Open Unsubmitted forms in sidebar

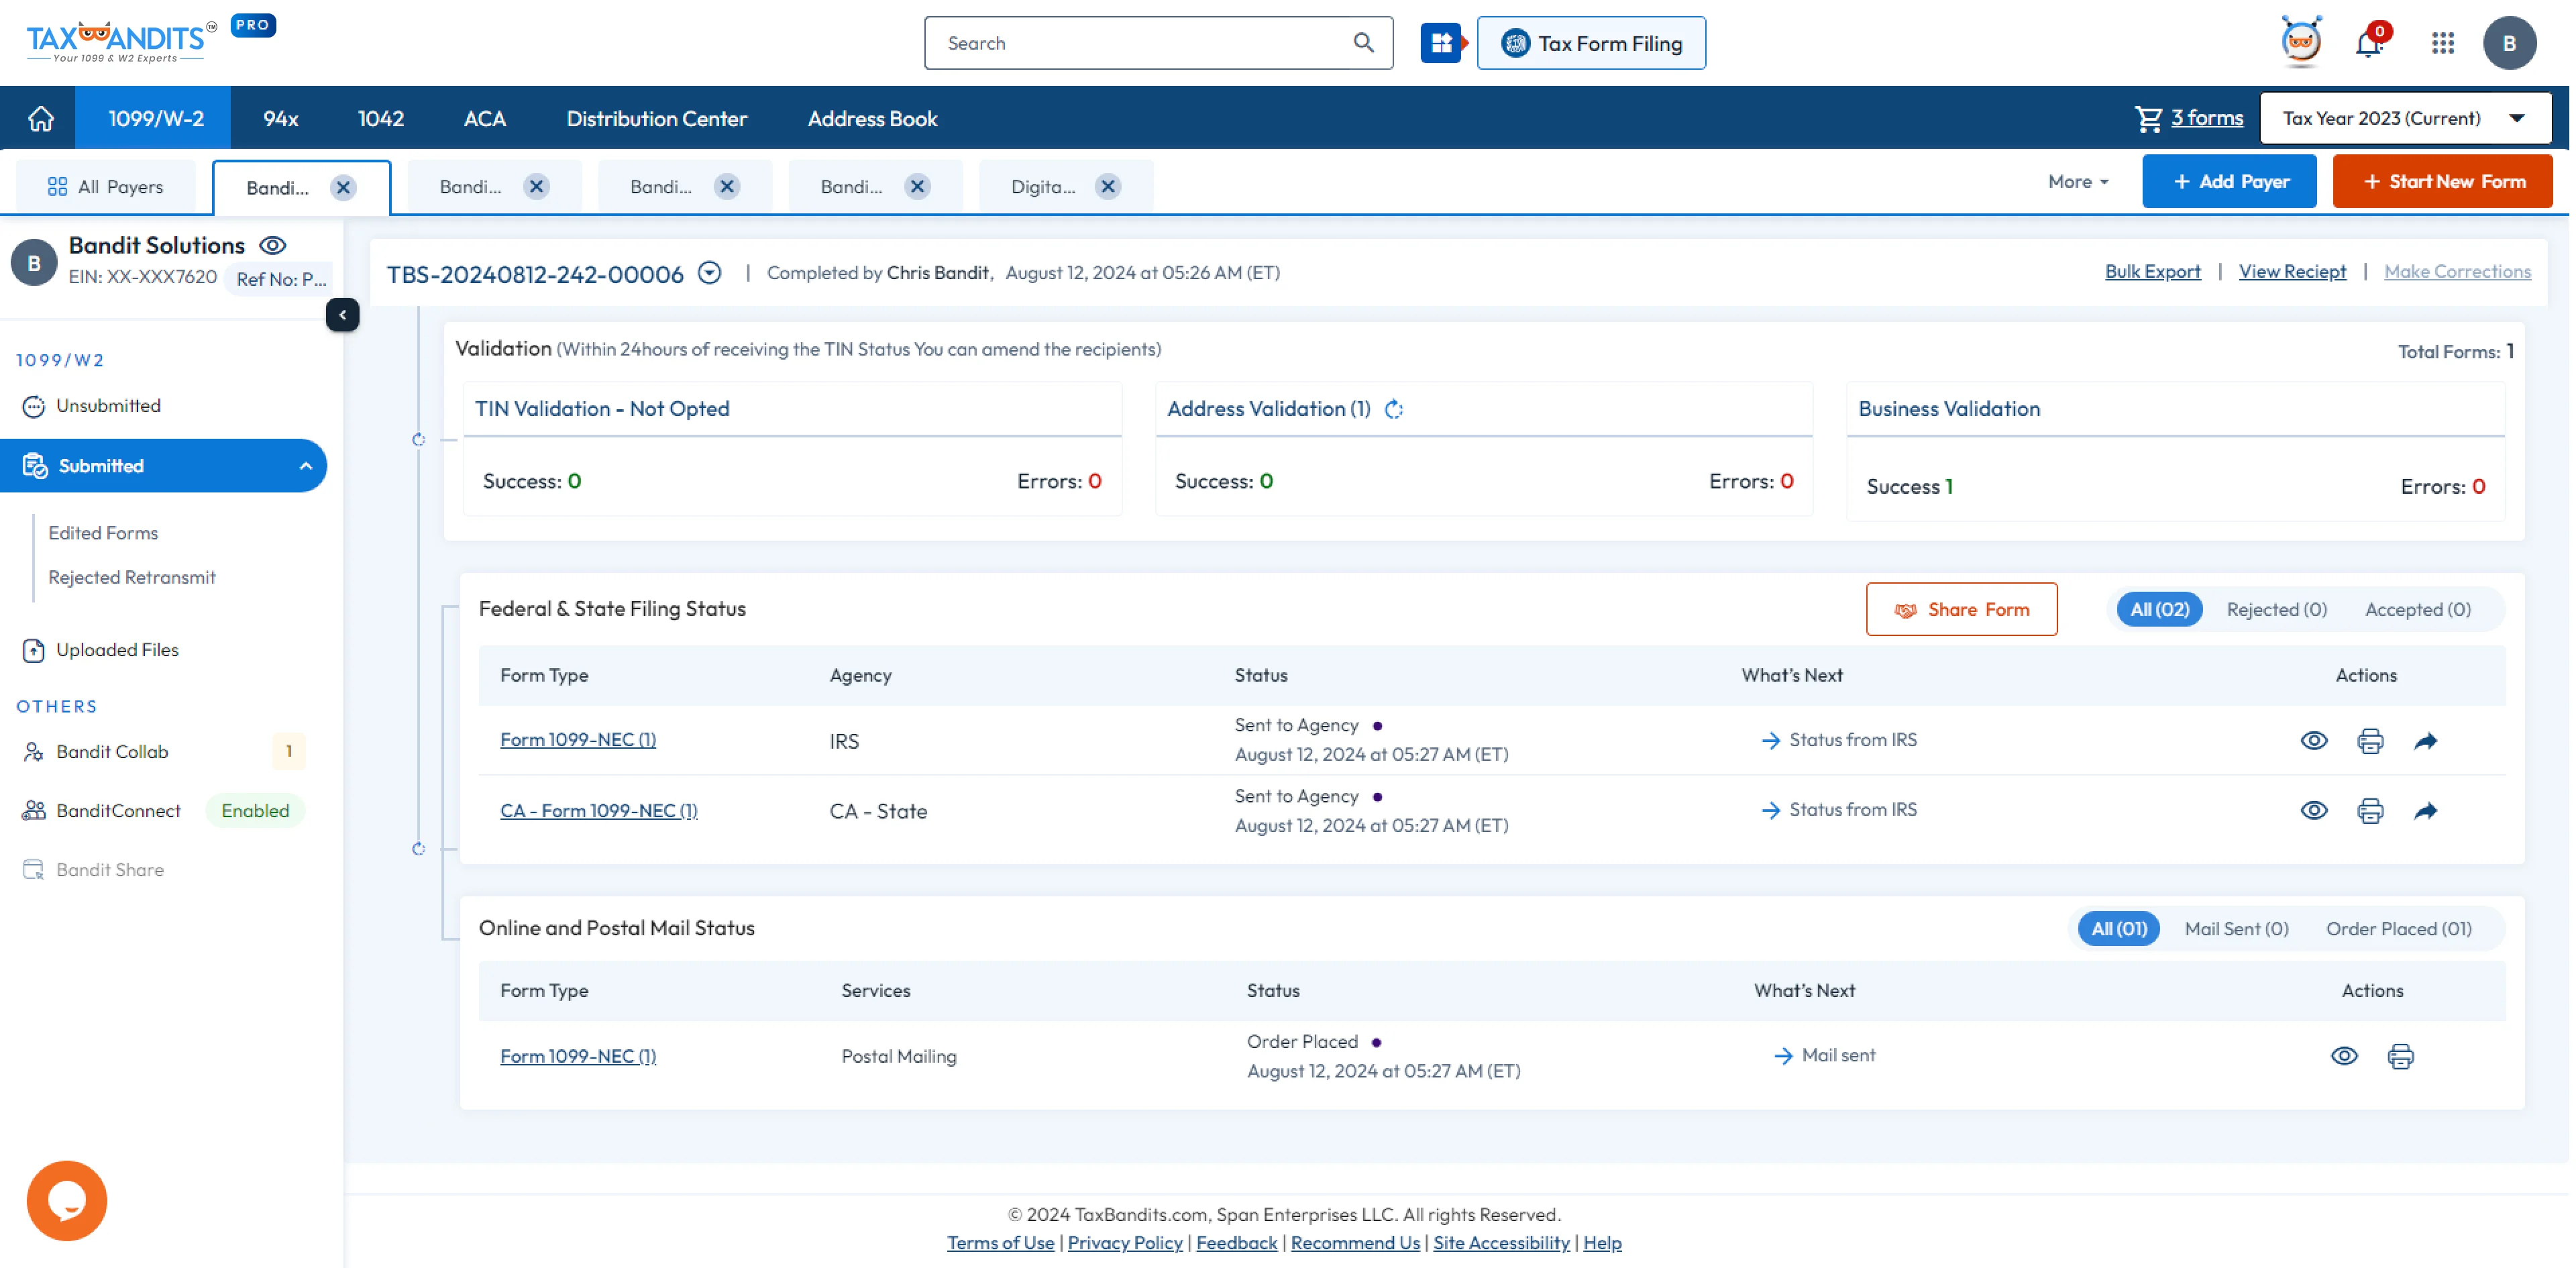tap(108, 406)
